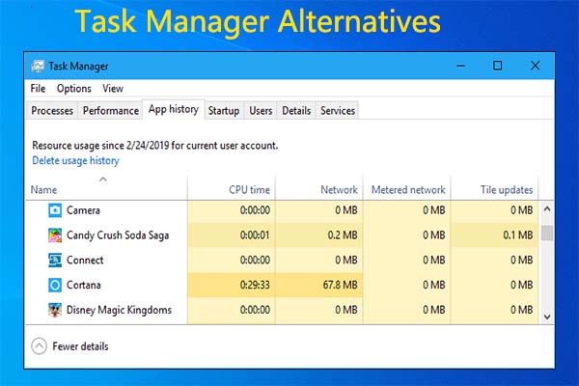
Task: Close the Task Manager window
Action: [535, 66]
